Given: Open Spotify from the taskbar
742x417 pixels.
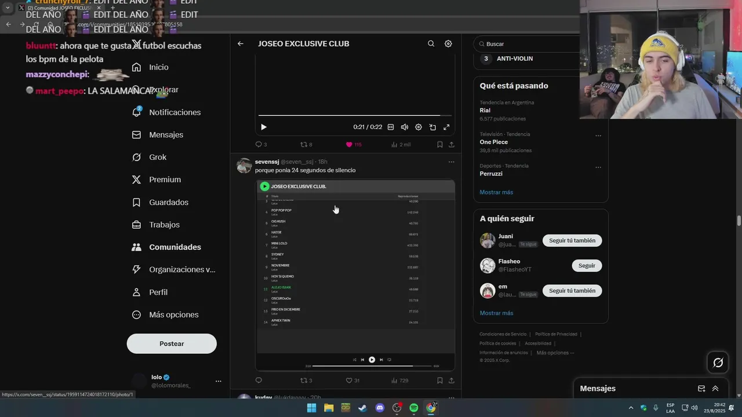Looking at the screenshot, I should coord(414,408).
